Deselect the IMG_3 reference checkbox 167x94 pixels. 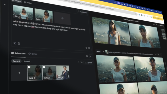coord(29,67)
